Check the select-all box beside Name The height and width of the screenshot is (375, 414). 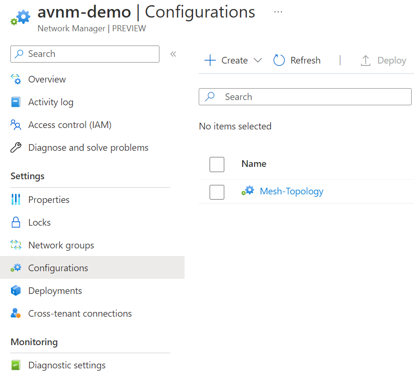coord(217,164)
